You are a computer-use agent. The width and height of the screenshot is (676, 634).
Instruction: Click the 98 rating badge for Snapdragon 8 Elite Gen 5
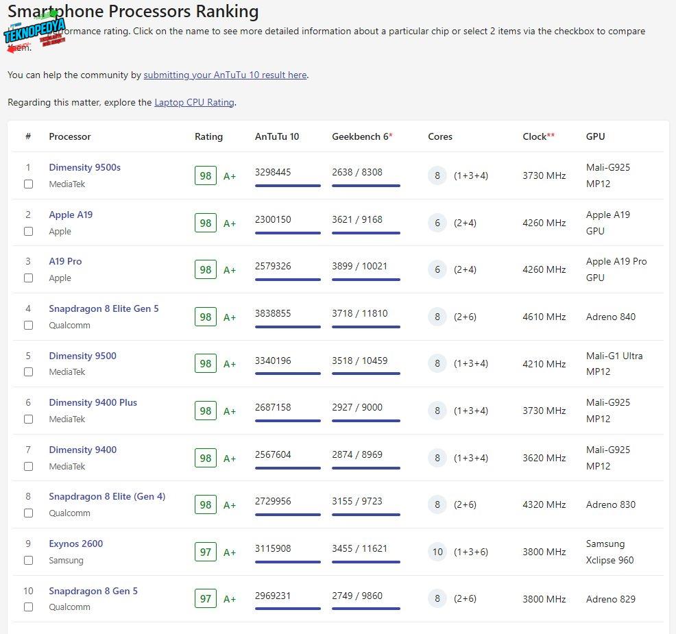pyautogui.click(x=205, y=317)
